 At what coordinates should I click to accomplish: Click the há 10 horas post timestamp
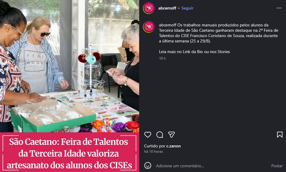153,151
